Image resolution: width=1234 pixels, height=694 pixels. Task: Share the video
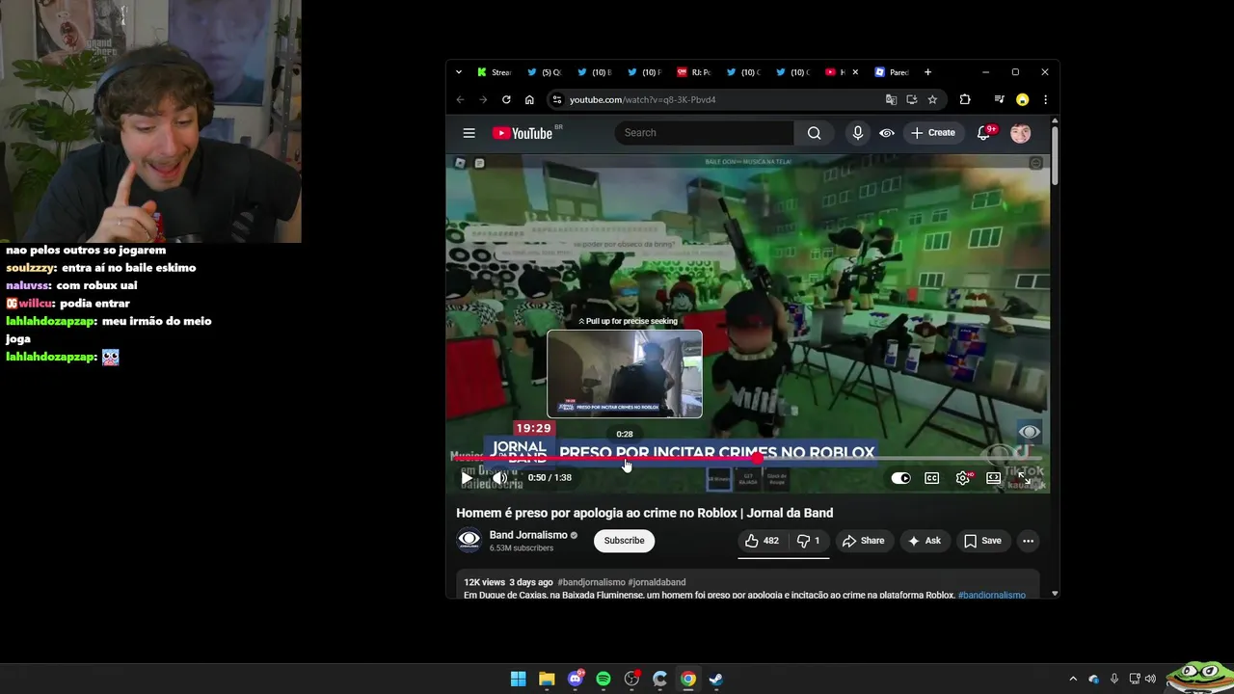(863, 541)
